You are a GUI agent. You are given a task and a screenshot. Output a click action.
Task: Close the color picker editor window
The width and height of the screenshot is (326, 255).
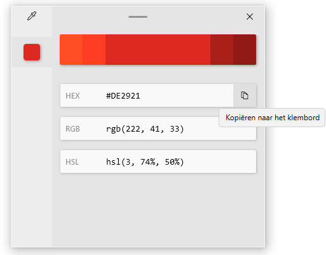tap(250, 17)
